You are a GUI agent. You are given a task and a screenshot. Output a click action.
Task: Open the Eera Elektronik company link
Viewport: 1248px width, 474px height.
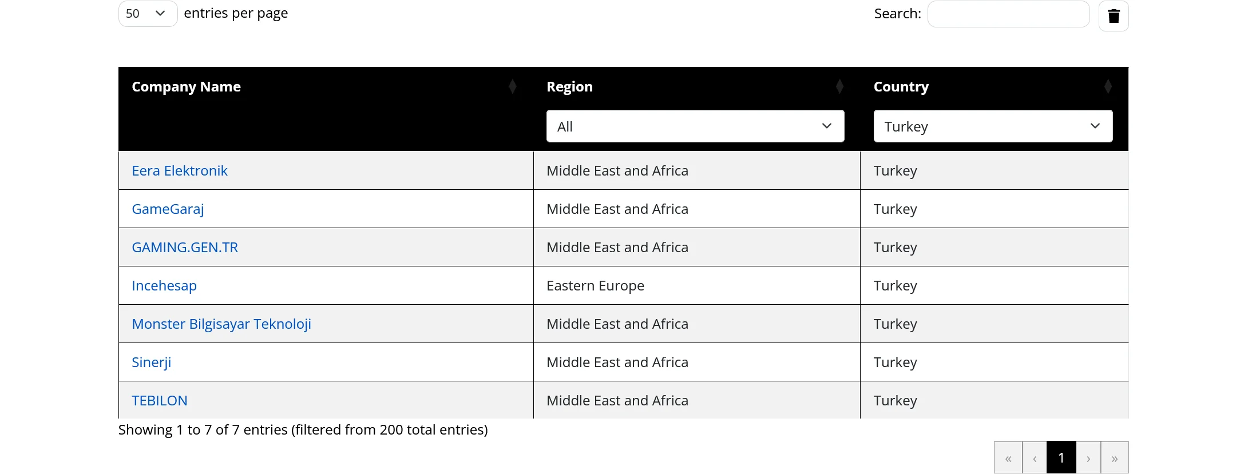(180, 171)
